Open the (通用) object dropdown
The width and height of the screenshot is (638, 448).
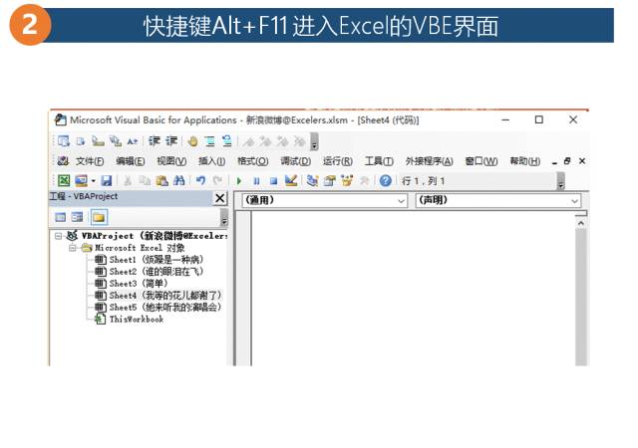pyautogui.click(x=324, y=200)
